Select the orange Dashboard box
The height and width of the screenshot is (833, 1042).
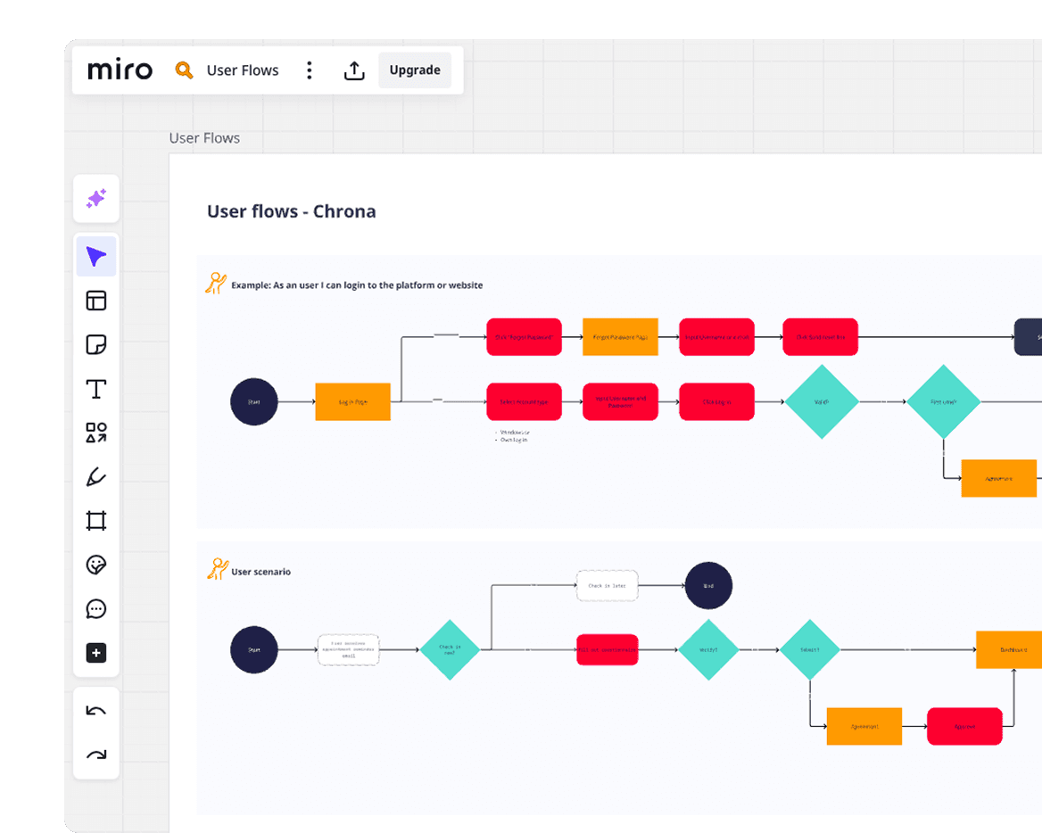click(1009, 649)
